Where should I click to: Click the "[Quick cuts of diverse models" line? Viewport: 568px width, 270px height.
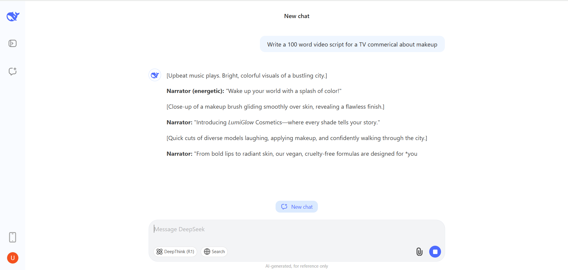tap(297, 138)
